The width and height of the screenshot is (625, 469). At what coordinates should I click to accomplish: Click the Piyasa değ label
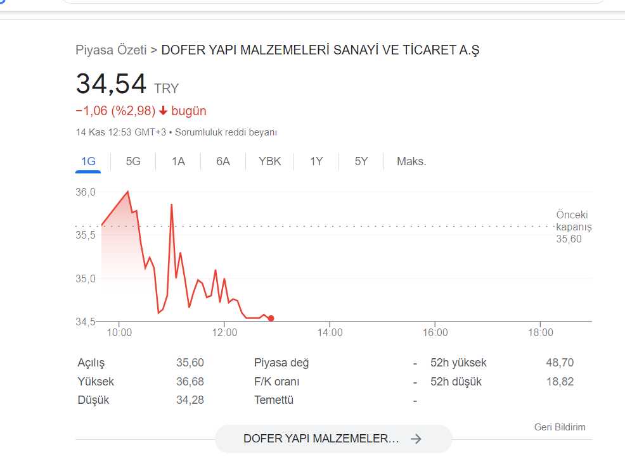click(281, 363)
